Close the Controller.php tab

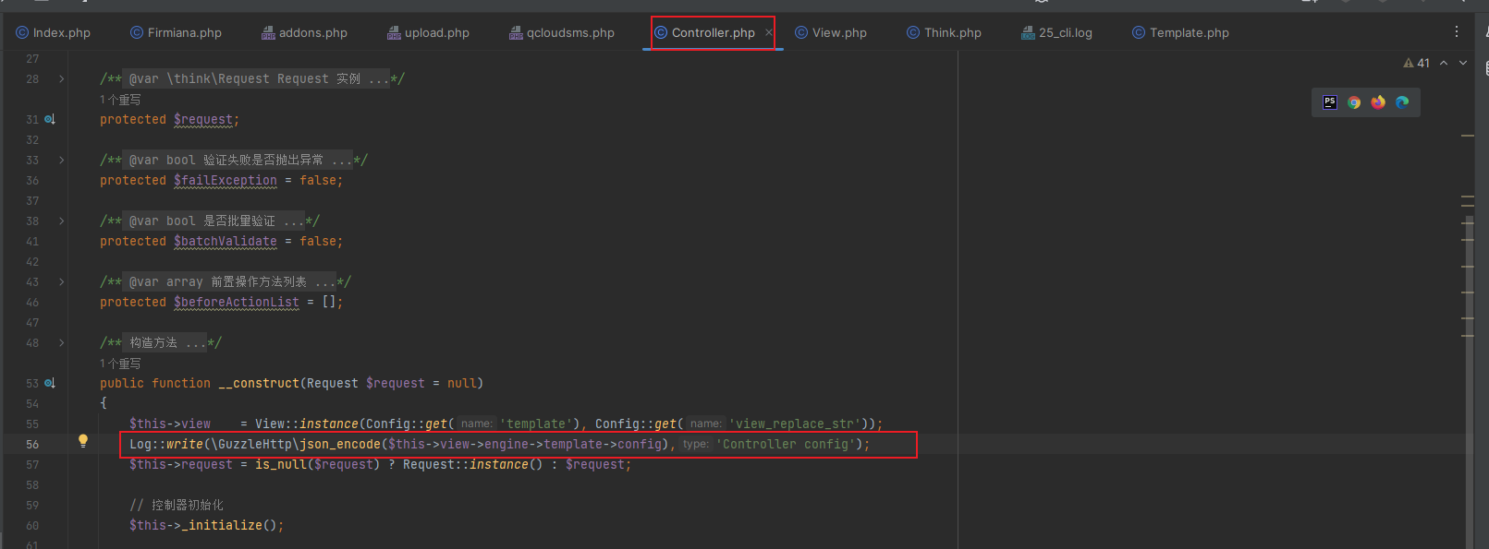pyautogui.click(x=769, y=32)
